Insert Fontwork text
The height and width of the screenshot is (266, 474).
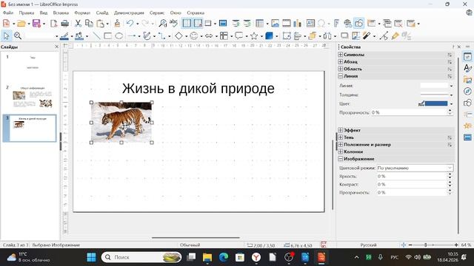tap(336, 24)
